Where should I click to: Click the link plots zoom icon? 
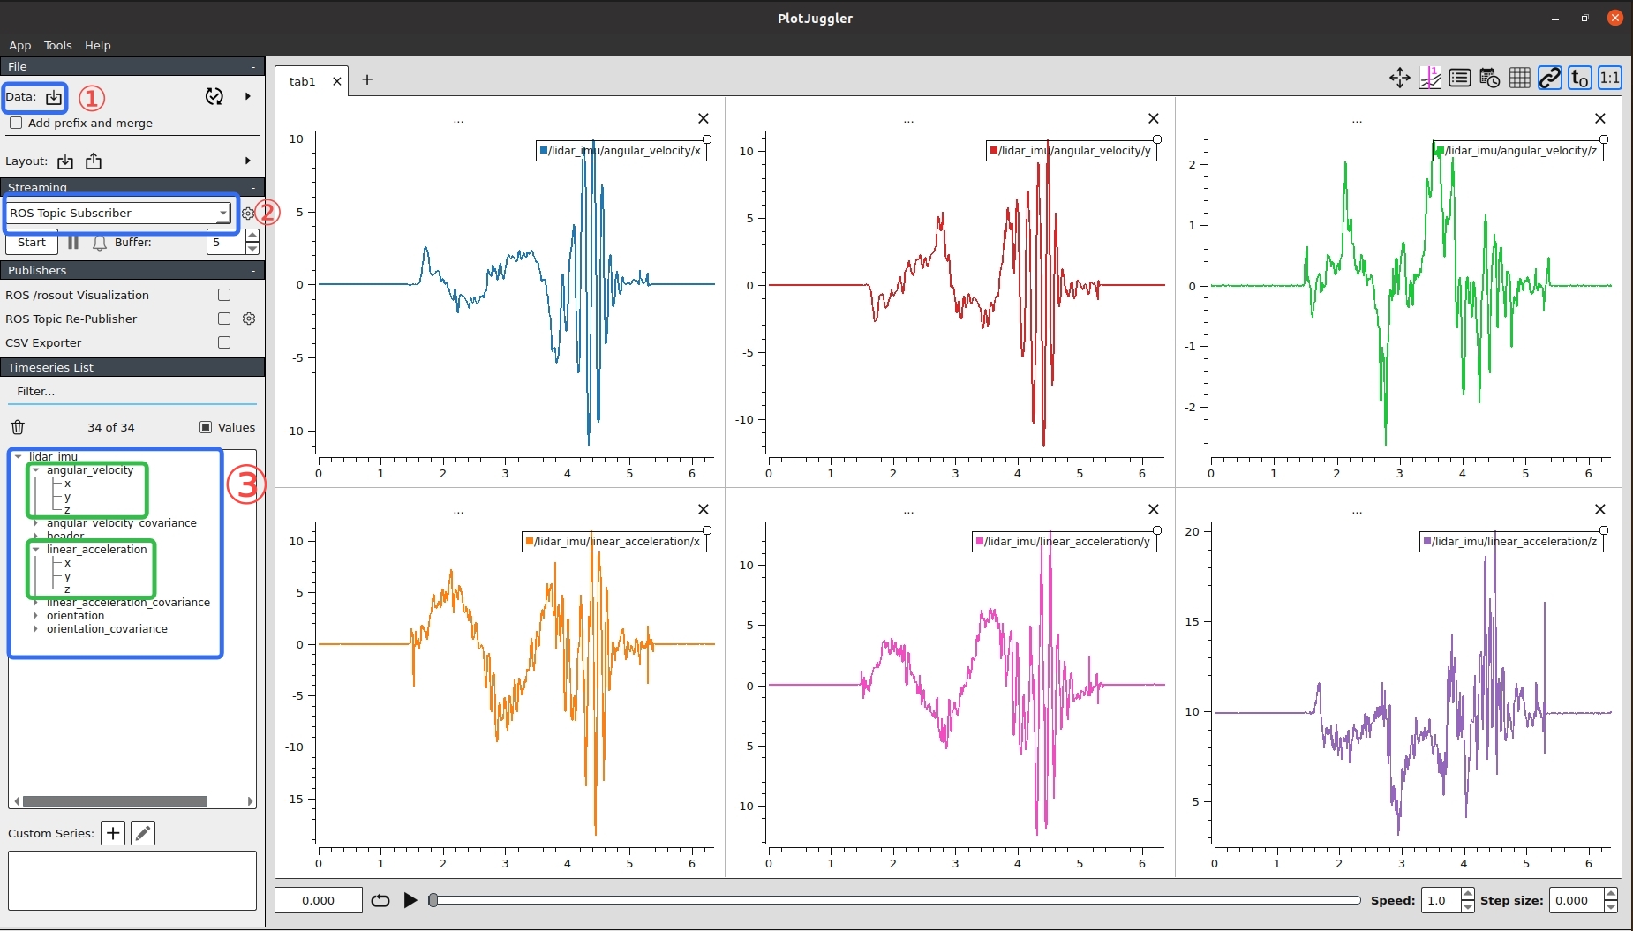(1549, 79)
